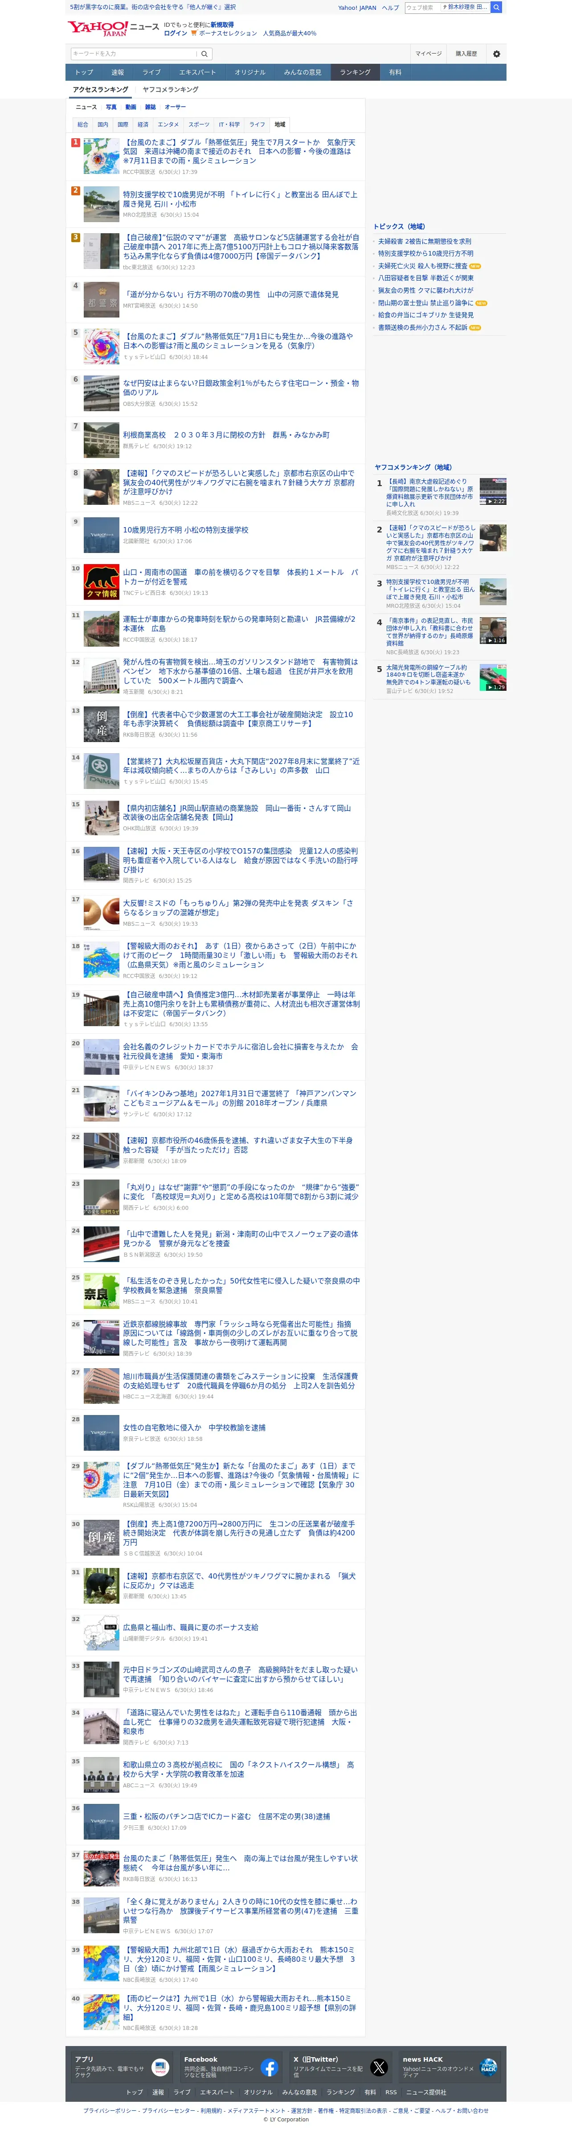Open the エキスパート navigation tab

pos(197,72)
